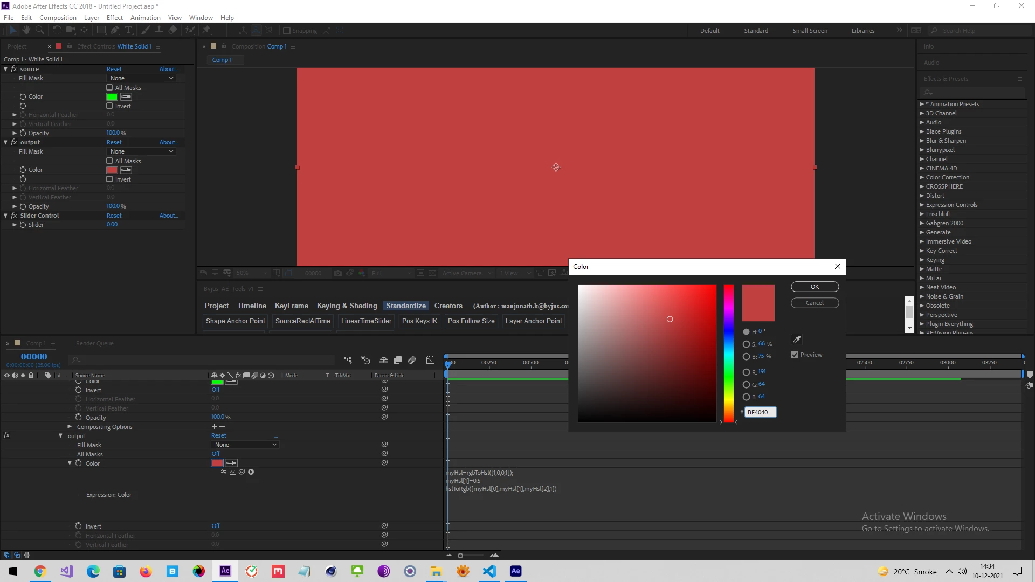
Task: Open the Animation menu
Action: (145, 18)
